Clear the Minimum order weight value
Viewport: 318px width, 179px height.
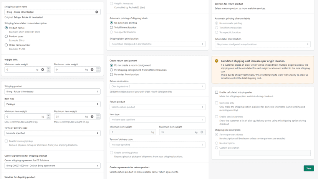[43, 70]
